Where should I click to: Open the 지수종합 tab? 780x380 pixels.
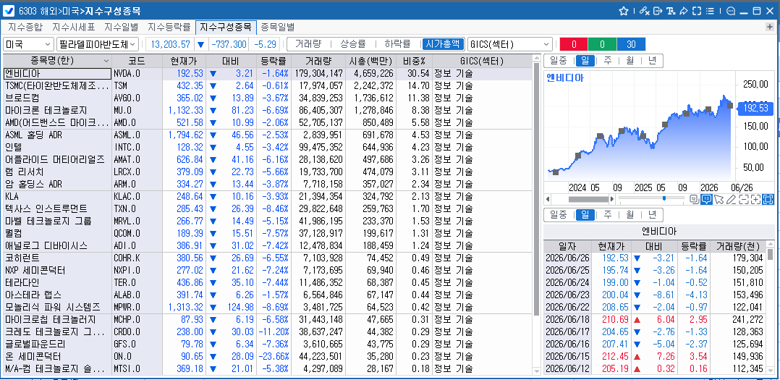[25, 27]
